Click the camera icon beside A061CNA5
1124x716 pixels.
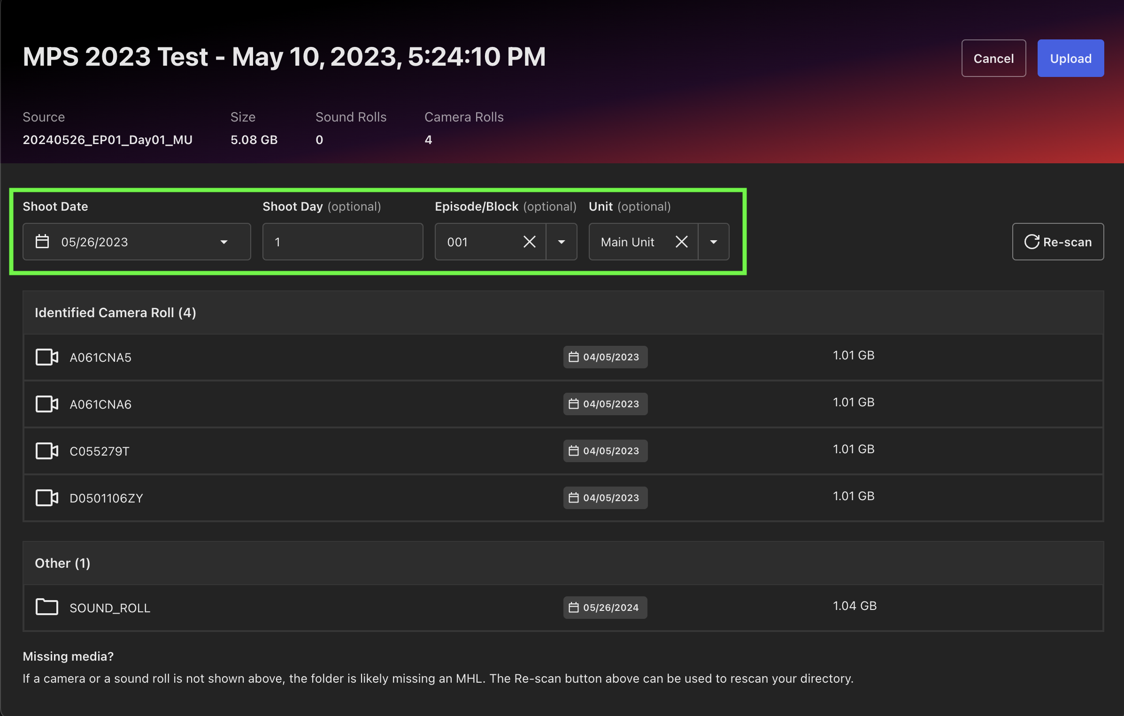pos(46,357)
